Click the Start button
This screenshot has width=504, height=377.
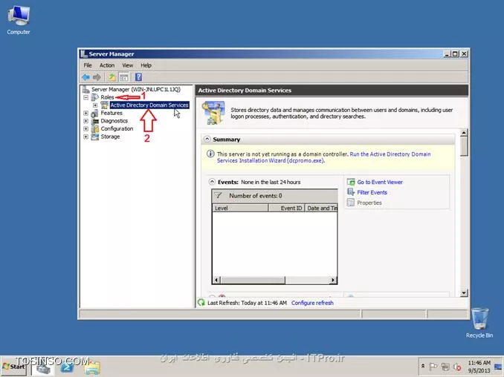click(14, 367)
